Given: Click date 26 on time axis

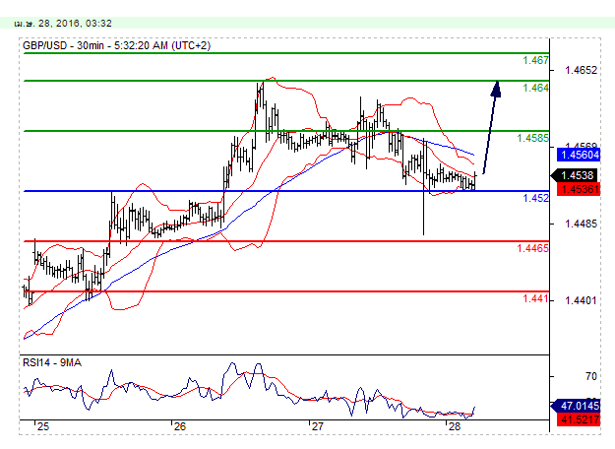Looking at the screenshot, I should click(178, 427).
